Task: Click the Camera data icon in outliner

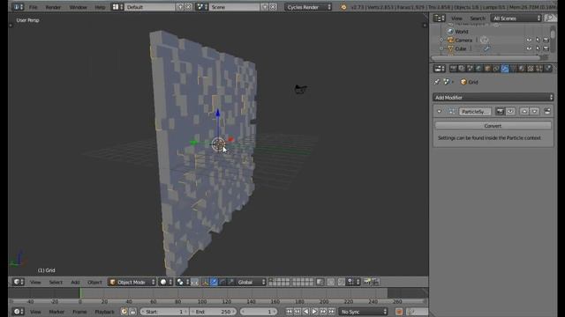Action: click(x=485, y=40)
